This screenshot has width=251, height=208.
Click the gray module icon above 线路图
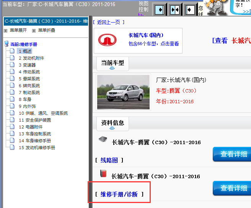click(x=103, y=139)
